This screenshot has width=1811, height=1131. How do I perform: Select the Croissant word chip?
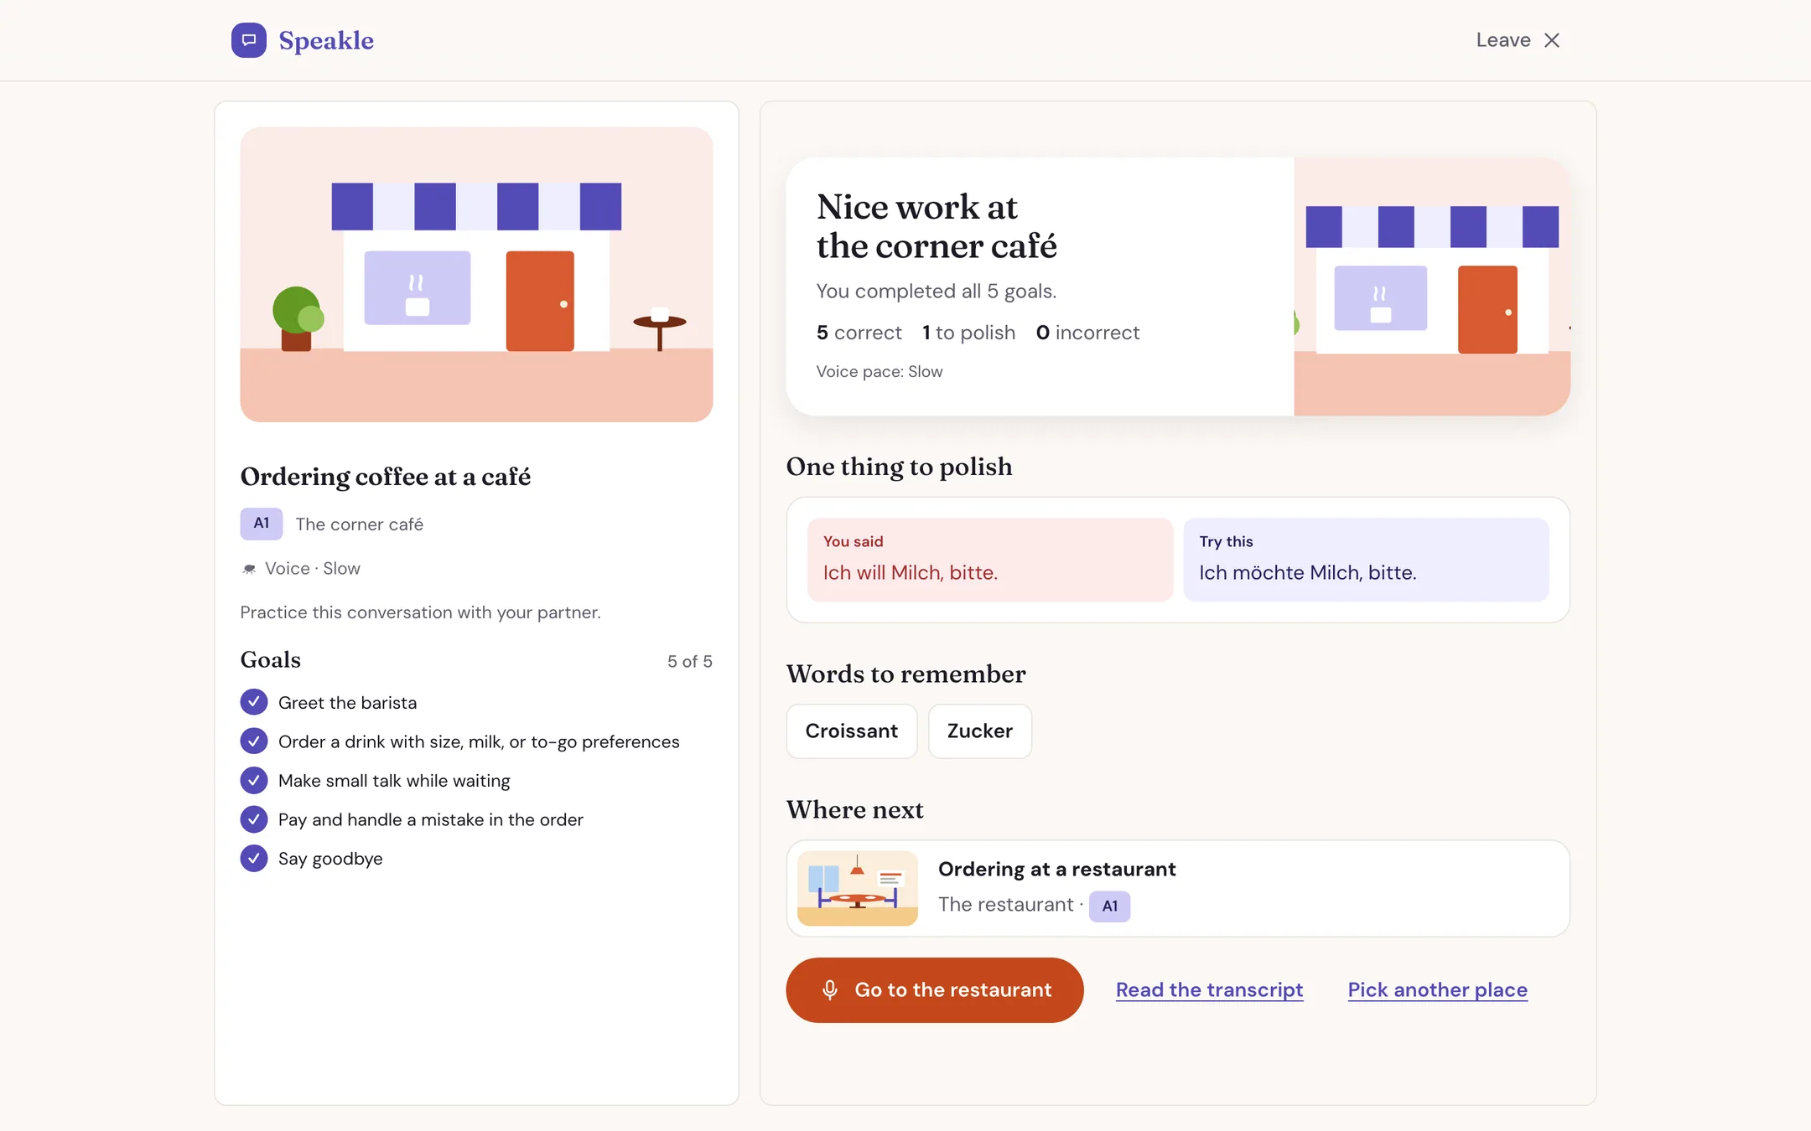[852, 731]
